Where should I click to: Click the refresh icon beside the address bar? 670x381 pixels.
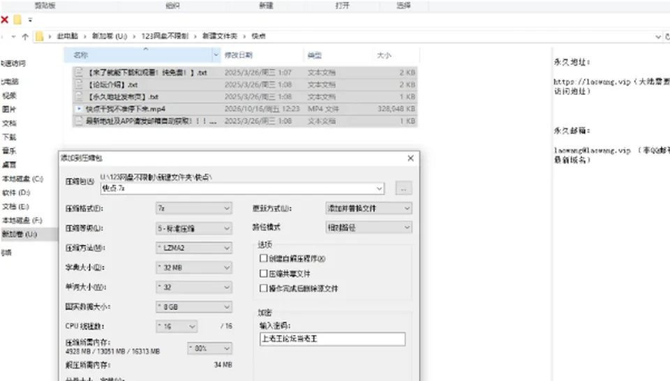(667, 37)
